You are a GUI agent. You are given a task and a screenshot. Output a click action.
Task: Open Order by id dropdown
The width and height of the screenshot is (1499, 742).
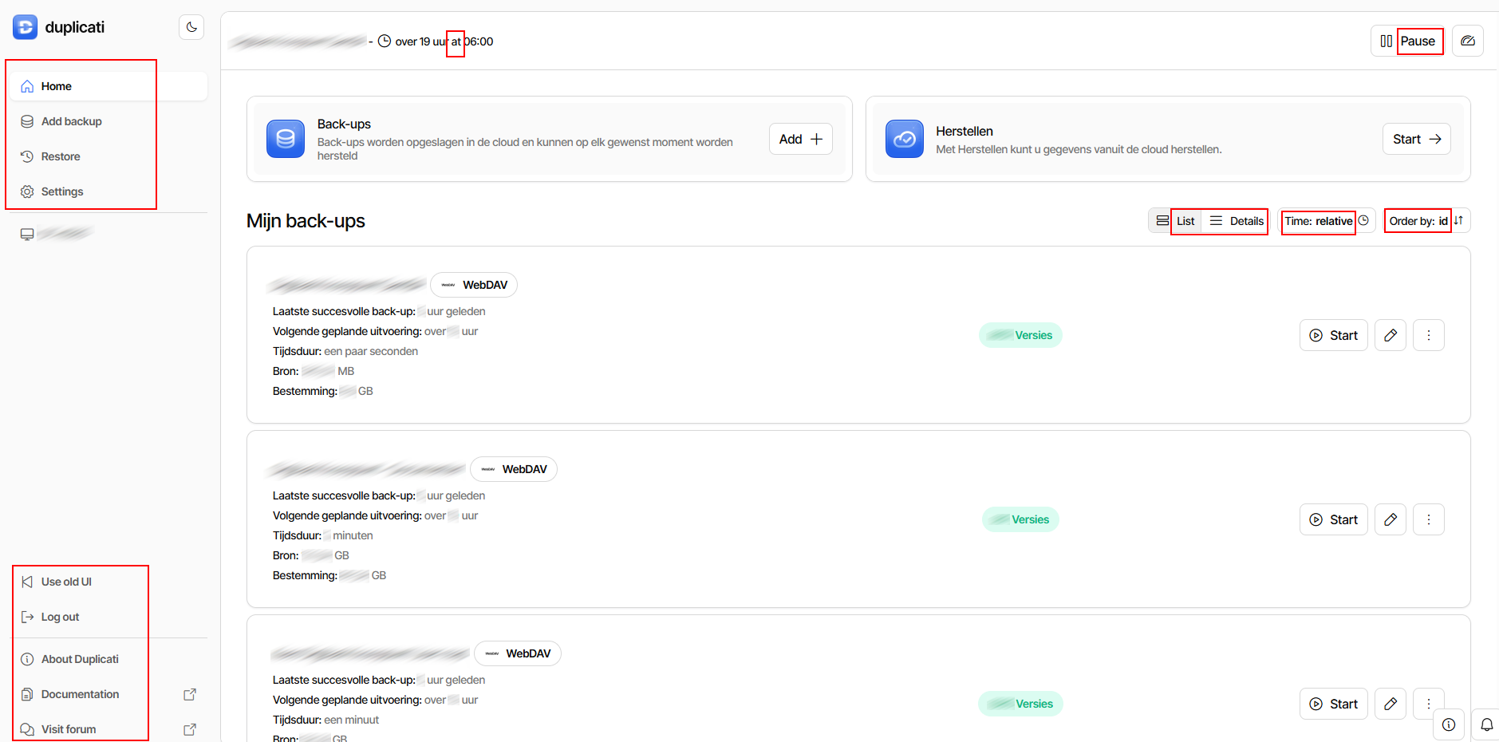pyautogui.click(x=1426, y=221)
